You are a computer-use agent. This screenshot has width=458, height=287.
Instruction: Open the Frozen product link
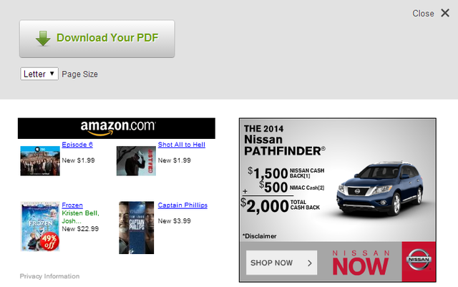pos(72,205)
